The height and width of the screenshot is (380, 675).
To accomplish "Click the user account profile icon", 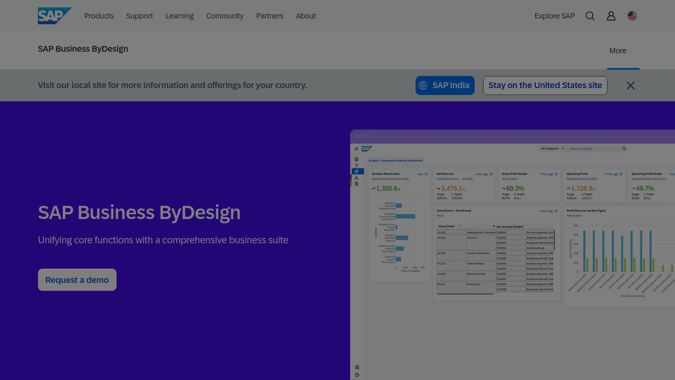I will 611,16.
